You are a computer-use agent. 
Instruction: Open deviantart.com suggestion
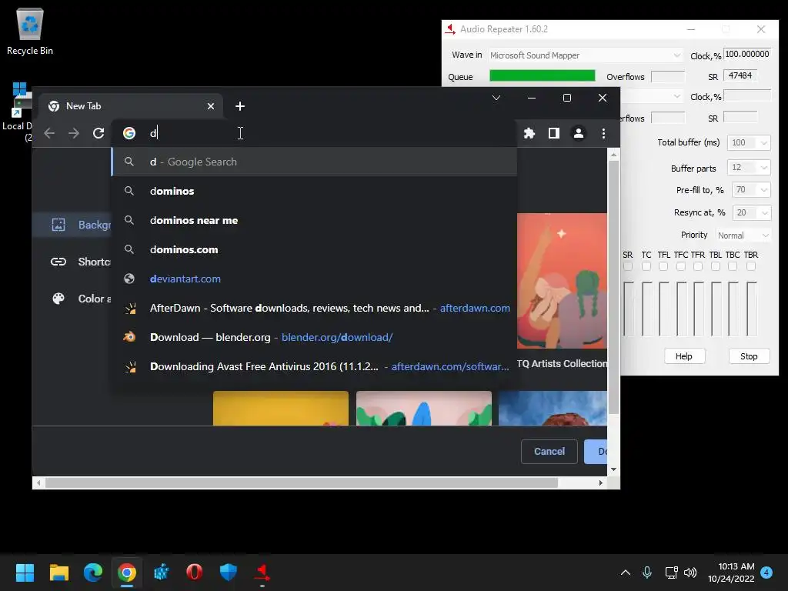tap(314, 279)
